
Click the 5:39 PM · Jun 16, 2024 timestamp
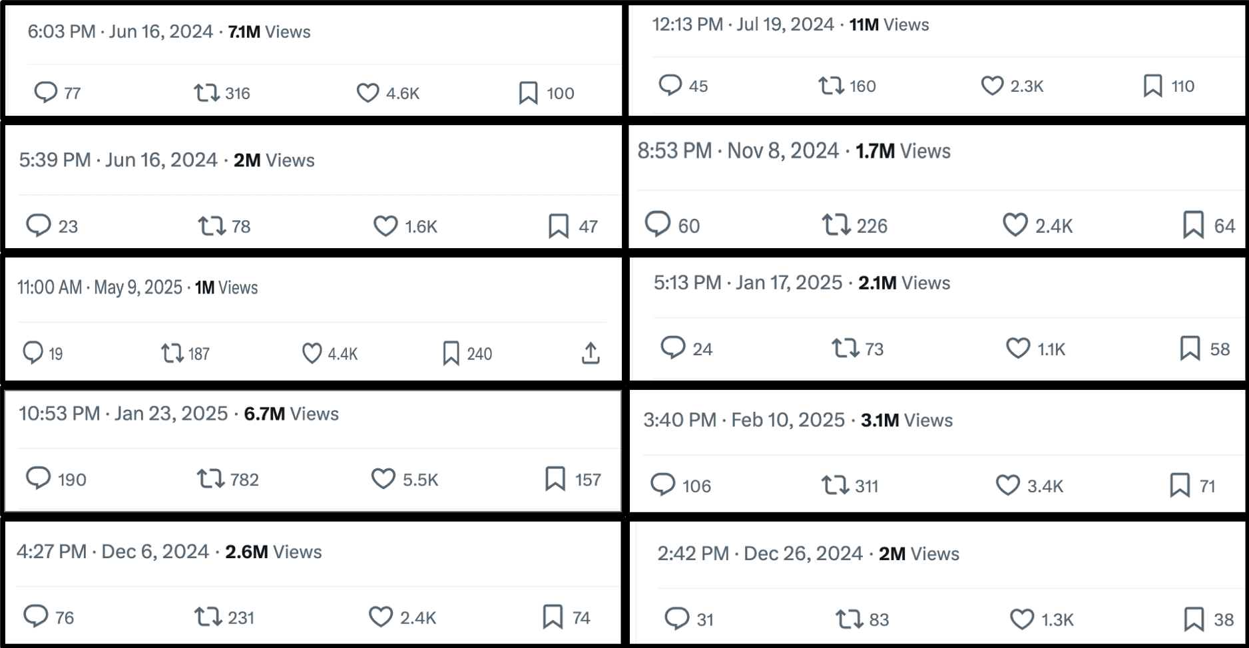coord(118,160)
